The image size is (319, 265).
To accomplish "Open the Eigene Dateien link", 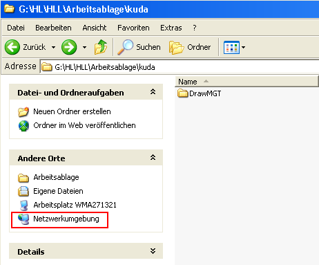I will click(x=58, y=191).
